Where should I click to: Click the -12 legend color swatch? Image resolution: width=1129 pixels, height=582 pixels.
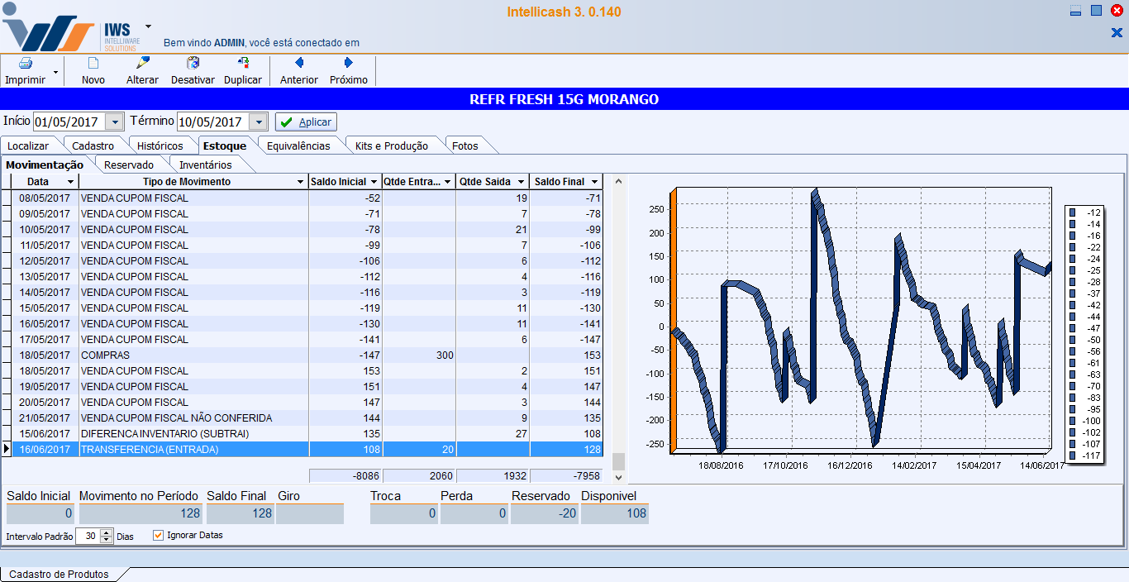tap(1073, 212)
